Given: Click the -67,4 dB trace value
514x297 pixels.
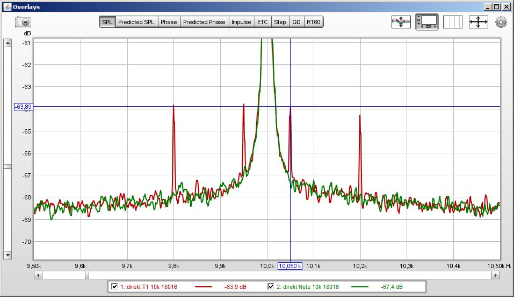Looking at the screenshot, I should [x=392, y=287].
